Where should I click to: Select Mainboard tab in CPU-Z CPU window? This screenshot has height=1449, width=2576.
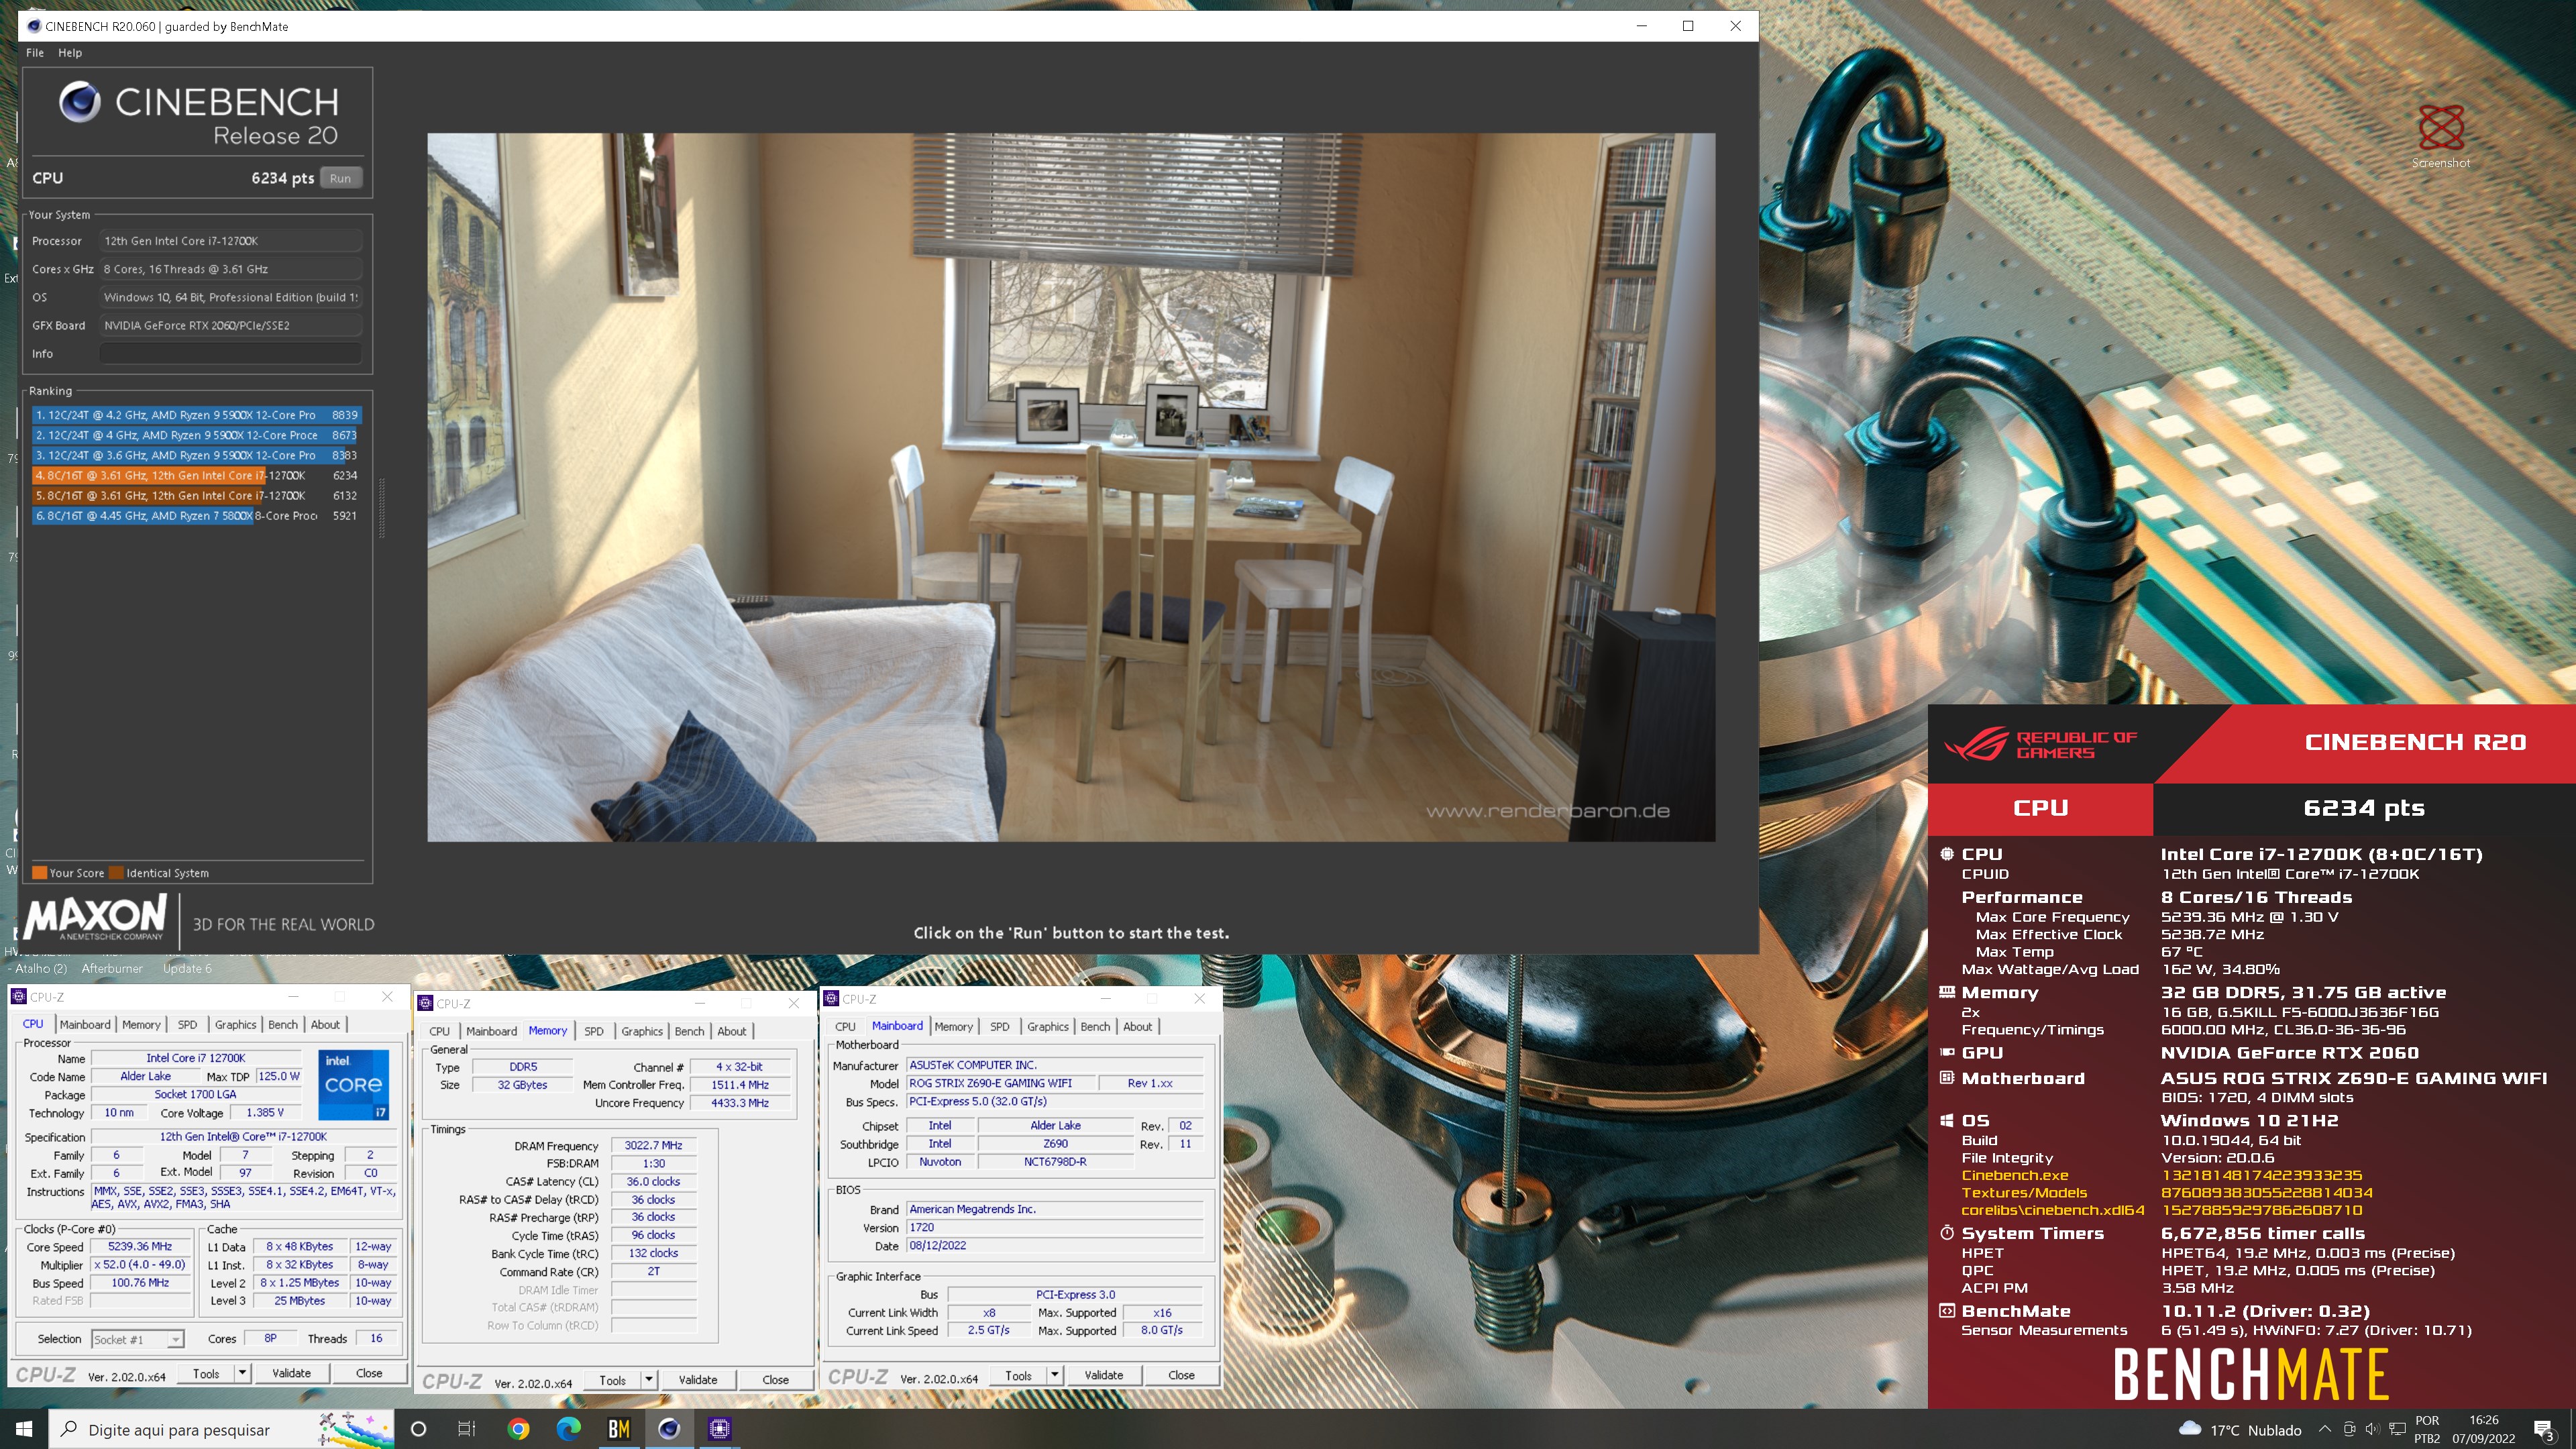pyautogui.click(x=85, y=1024)
